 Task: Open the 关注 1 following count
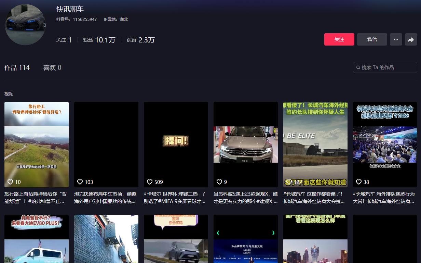pyautogui.click(x=64, y=40)
